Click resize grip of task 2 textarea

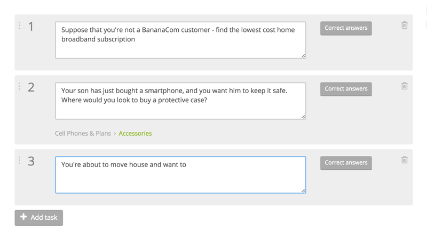[x=303, y=117]
